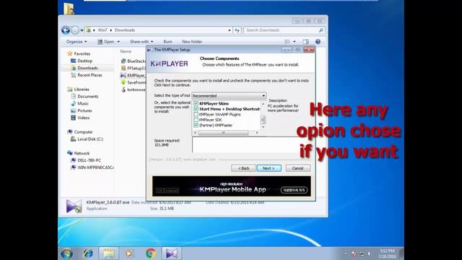Open view options dropdown arrow
This screenshot has height=260, width=462.
pyautogui.click(x=294, y=42)
